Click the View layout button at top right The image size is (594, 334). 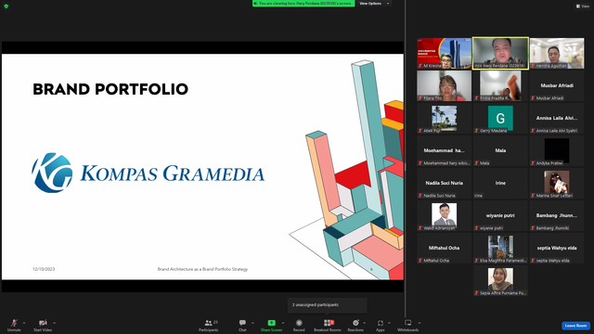tap(583, 6)
